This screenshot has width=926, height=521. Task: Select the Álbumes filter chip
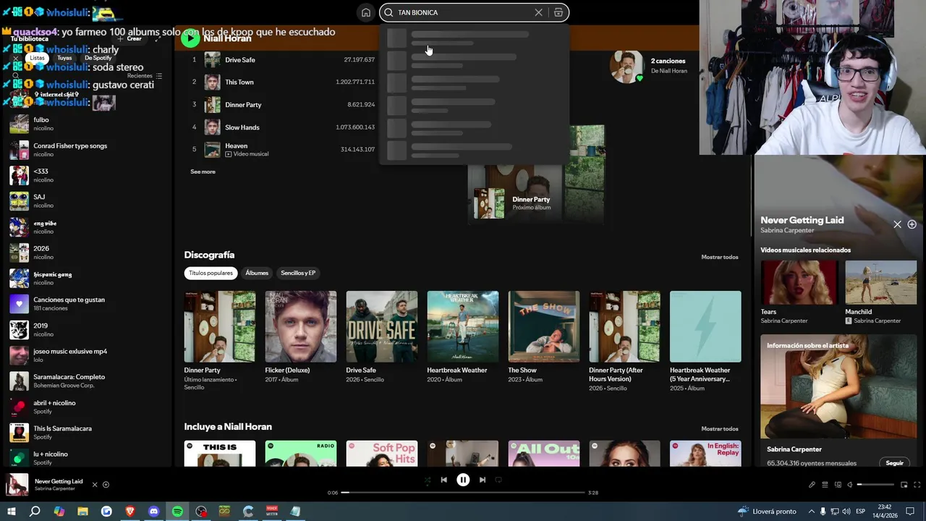coord(257,273)
